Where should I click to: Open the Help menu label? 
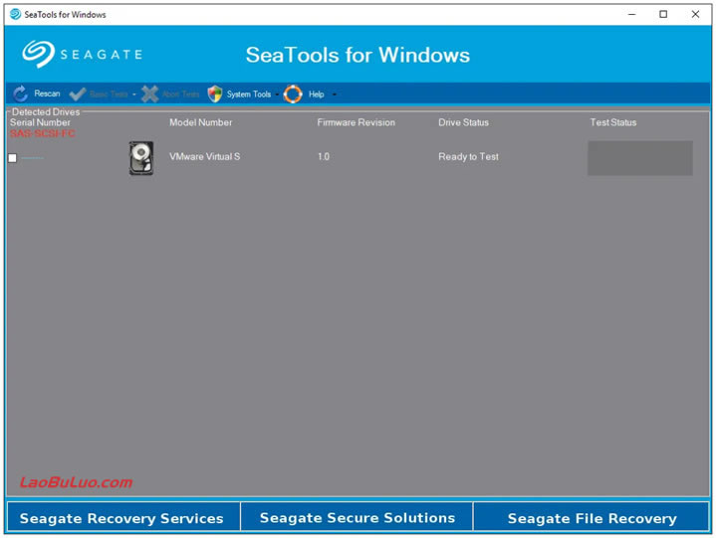click(316, 93)
